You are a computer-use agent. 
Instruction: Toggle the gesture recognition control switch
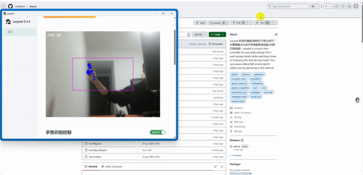click(158, 132)
